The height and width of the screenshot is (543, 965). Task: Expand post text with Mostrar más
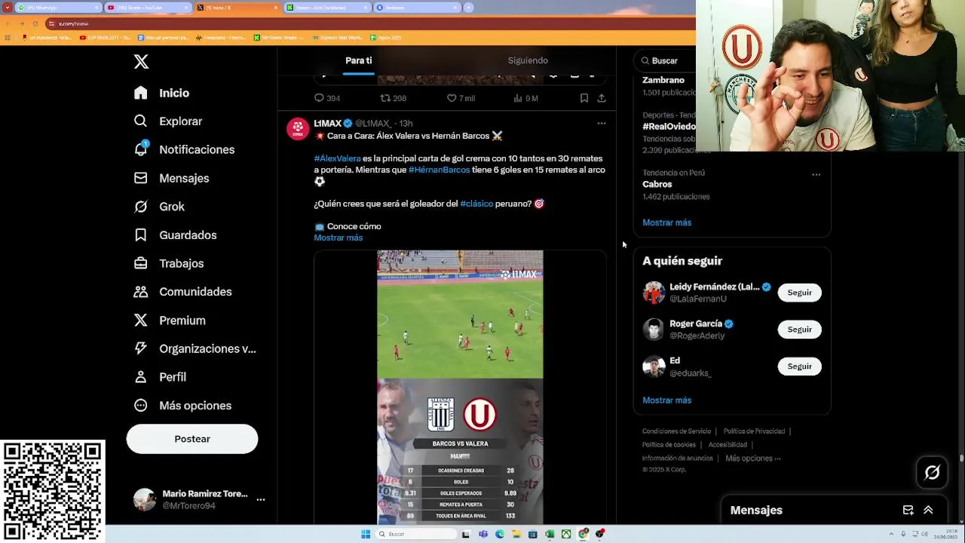339,238
